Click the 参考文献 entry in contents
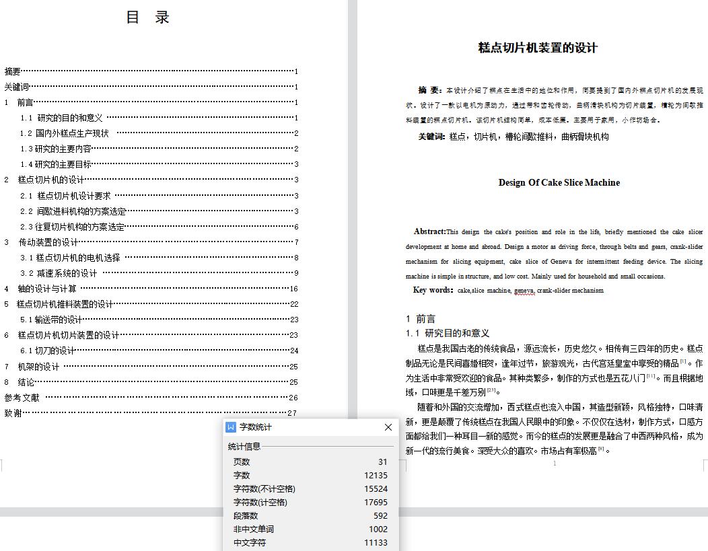 pos(22,398)
